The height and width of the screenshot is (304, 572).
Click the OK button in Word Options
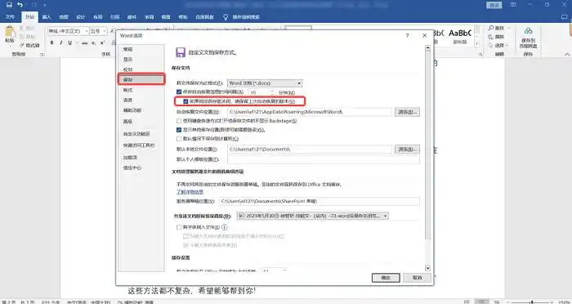(x=386, y=278)
